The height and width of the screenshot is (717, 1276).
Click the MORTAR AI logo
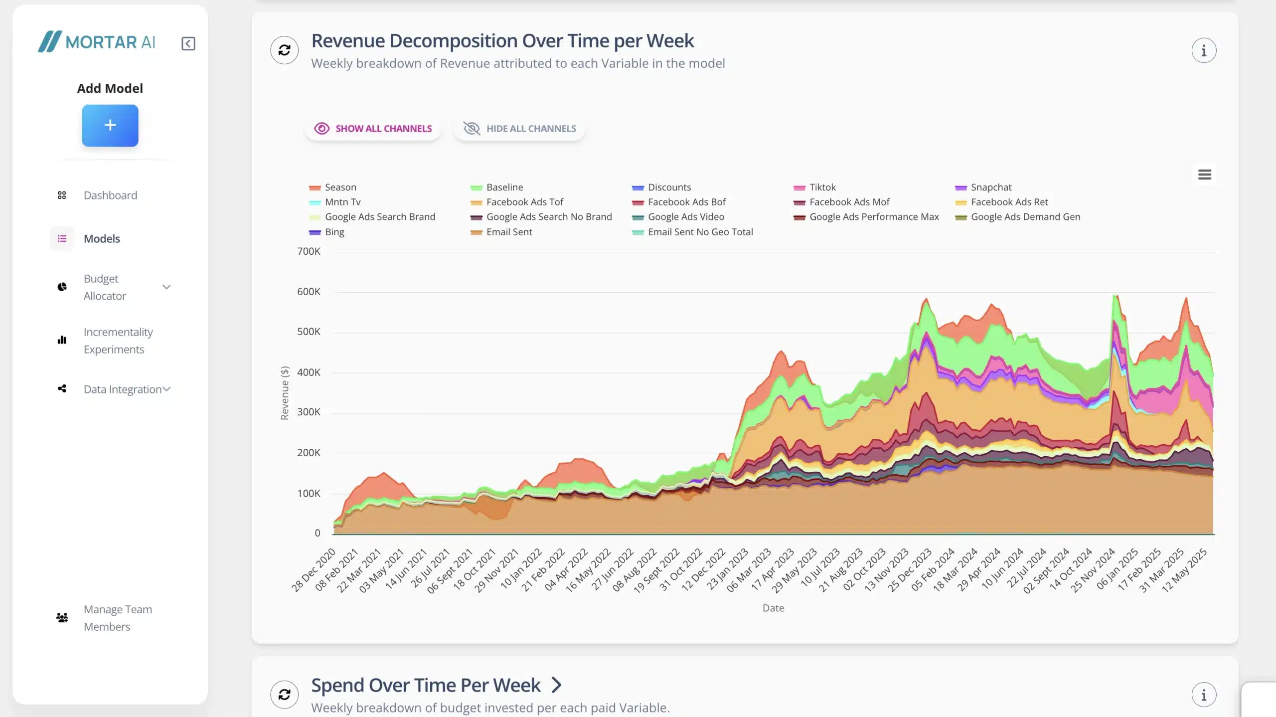tap(97, 42)
